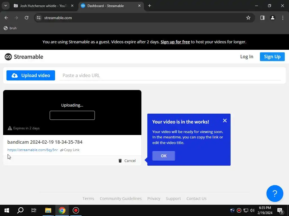Image resolution: width=289 pixels, height=216 pixels.
Task: Open the Bandicam recorder taskbar icon
Action: (x=76, y=210)
